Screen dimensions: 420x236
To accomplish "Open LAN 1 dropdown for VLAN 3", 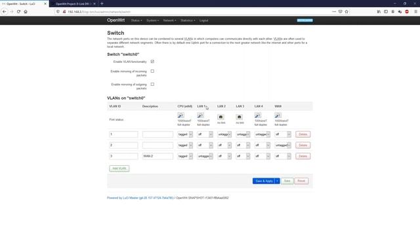I will [x=205, y=156].
